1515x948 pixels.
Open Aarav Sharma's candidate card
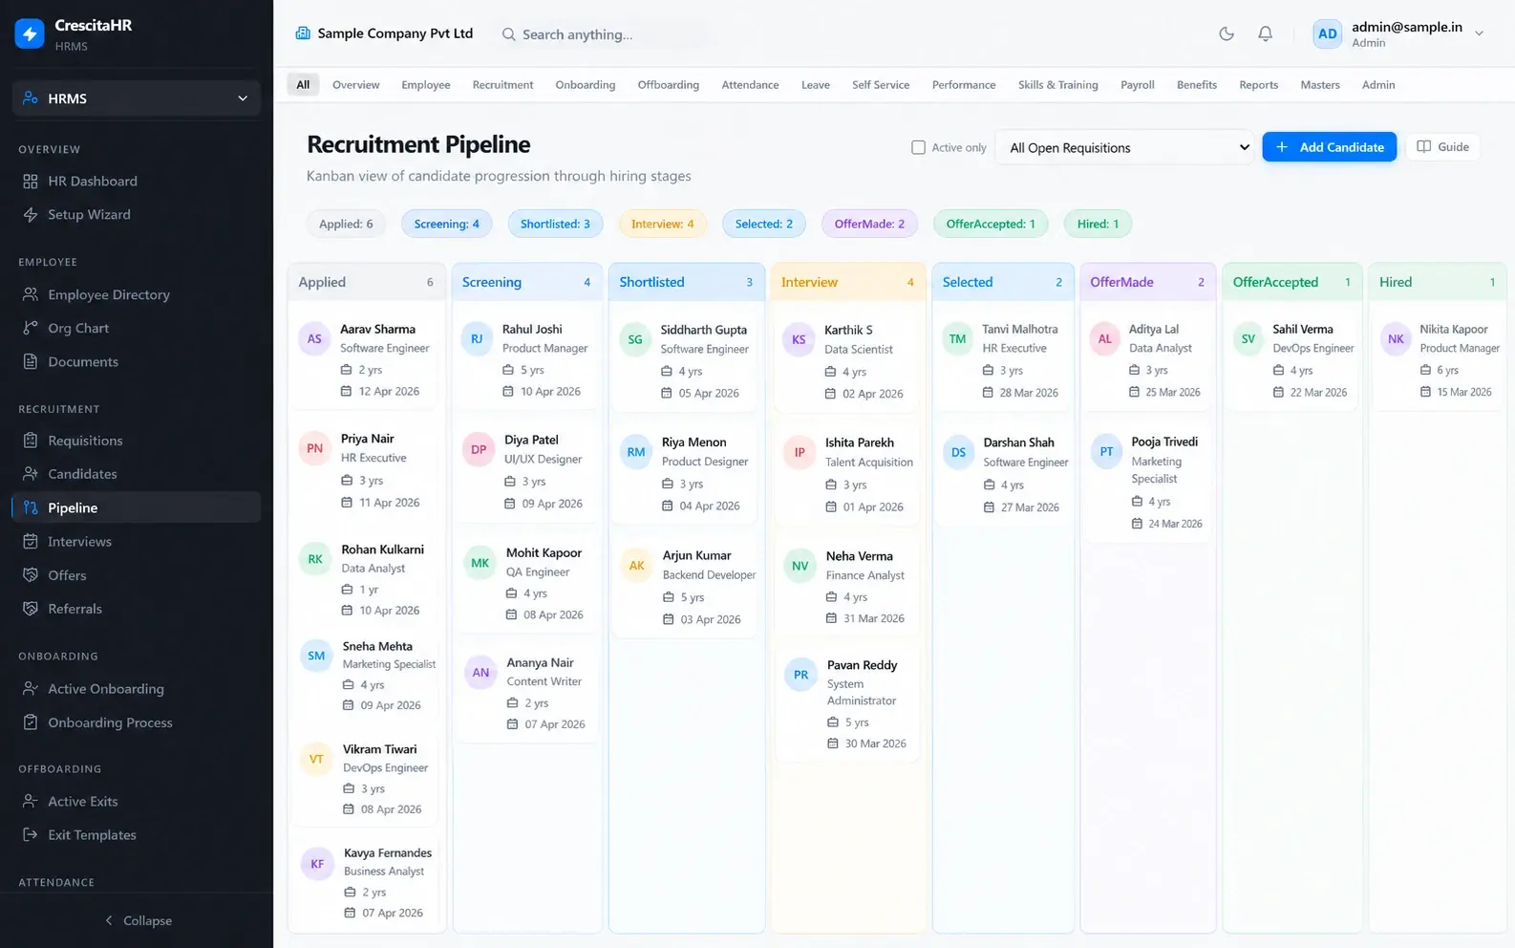click(367, 360)
